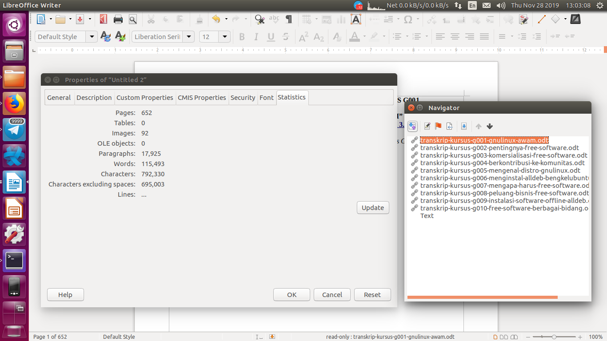Screen dimensions: 607x341
Task: Toggle the Master View in Navigator
Action: (412, 126)
